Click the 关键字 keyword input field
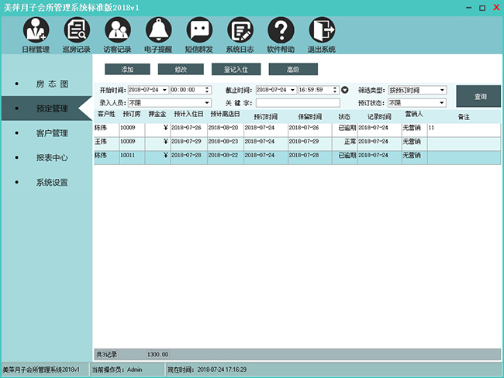Image resolution: width=504 pixels, height=378 pixels. (298, 102)
